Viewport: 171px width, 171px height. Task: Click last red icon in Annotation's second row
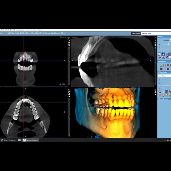pyautogui.click(x=168, y=69)
